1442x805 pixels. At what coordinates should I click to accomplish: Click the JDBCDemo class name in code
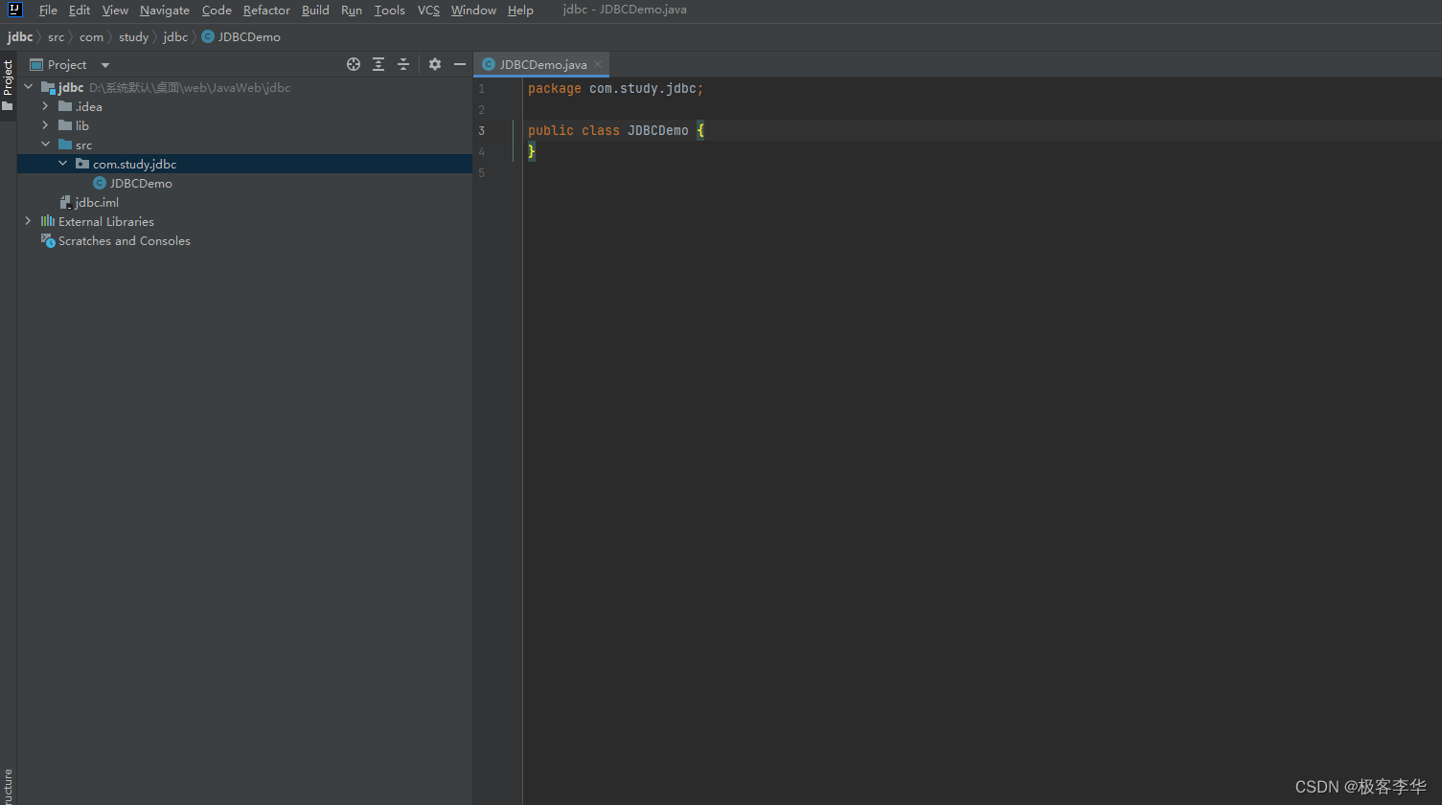pos(657,130)
